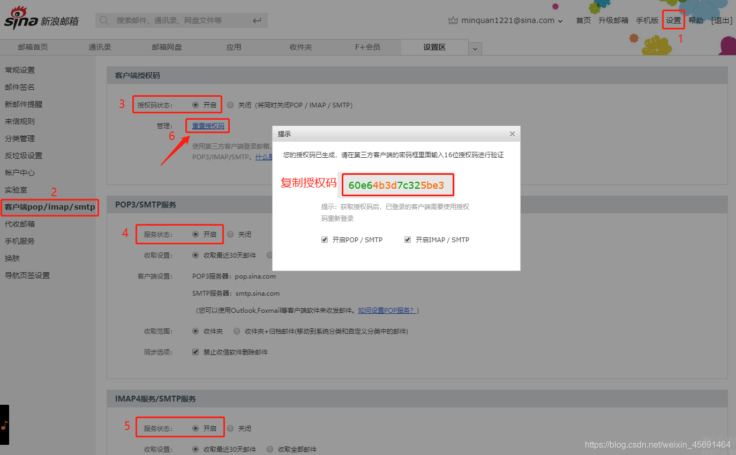Click [退出] to log out
Viewport: 736px width, 455px height.
(x=722, y=20)
